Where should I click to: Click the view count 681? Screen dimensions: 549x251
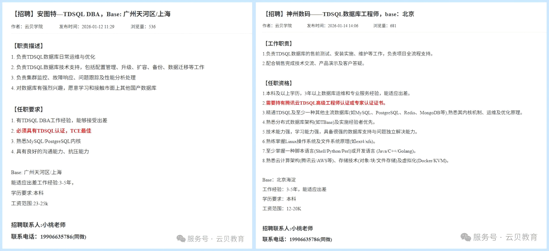pos(393,26)
